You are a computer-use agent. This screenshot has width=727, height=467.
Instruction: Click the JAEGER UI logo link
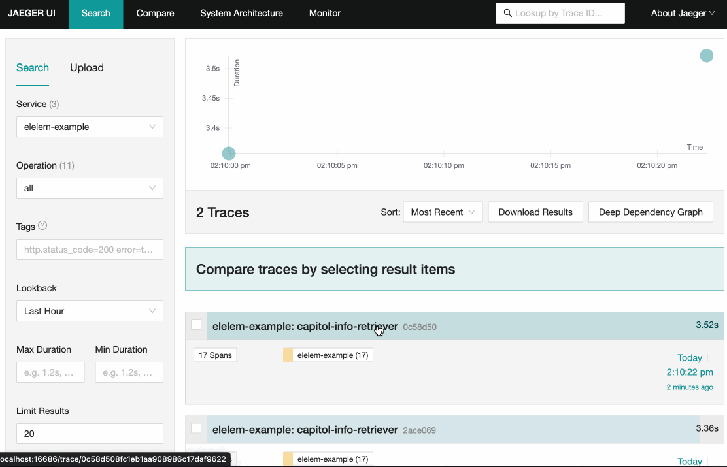point(31,14)
